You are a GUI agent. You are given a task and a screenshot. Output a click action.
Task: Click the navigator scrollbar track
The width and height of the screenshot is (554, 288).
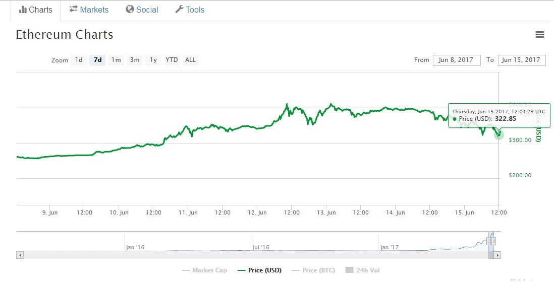click(x=252, y=255)
